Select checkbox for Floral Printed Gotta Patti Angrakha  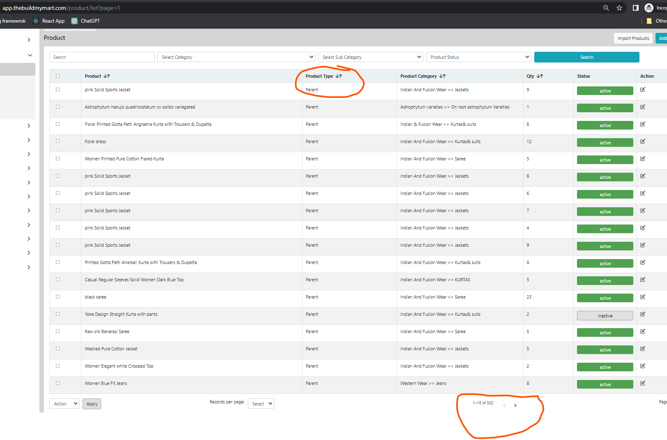[x=58, y=124]
